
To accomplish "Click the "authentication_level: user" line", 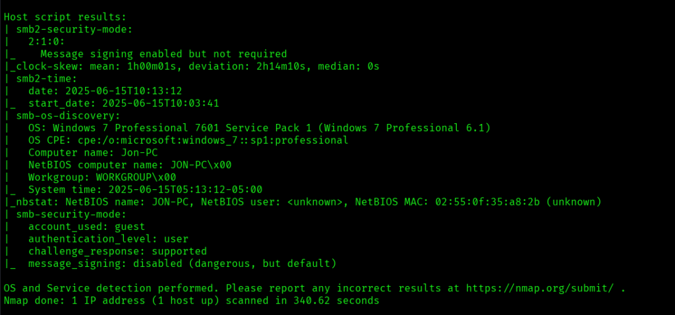I will (109, 239).
